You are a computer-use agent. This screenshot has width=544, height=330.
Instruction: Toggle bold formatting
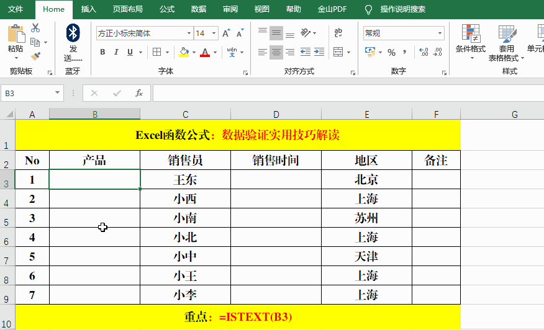(102, 52)
